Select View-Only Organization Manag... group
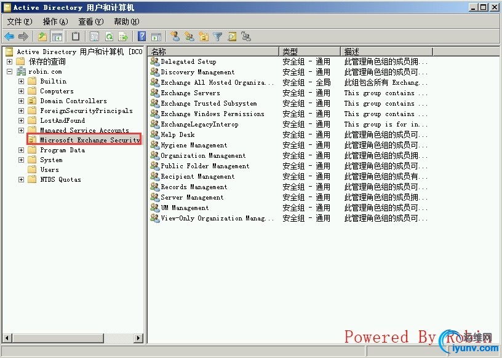The image size is (502, 358). (217, 218)
